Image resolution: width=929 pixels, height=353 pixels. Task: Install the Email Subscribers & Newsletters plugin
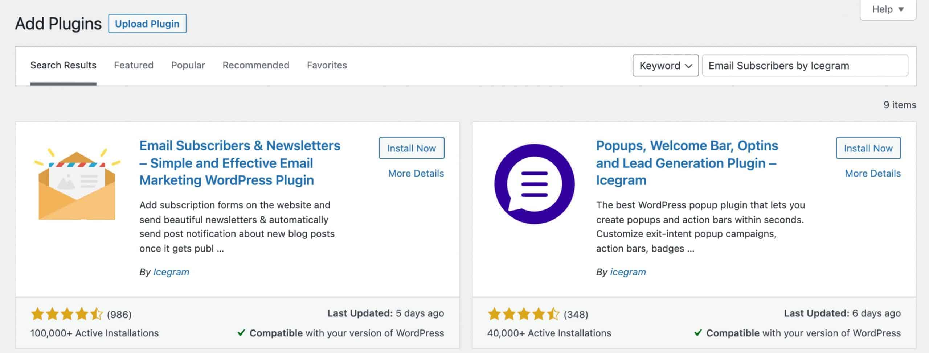(x=412, y=148)
